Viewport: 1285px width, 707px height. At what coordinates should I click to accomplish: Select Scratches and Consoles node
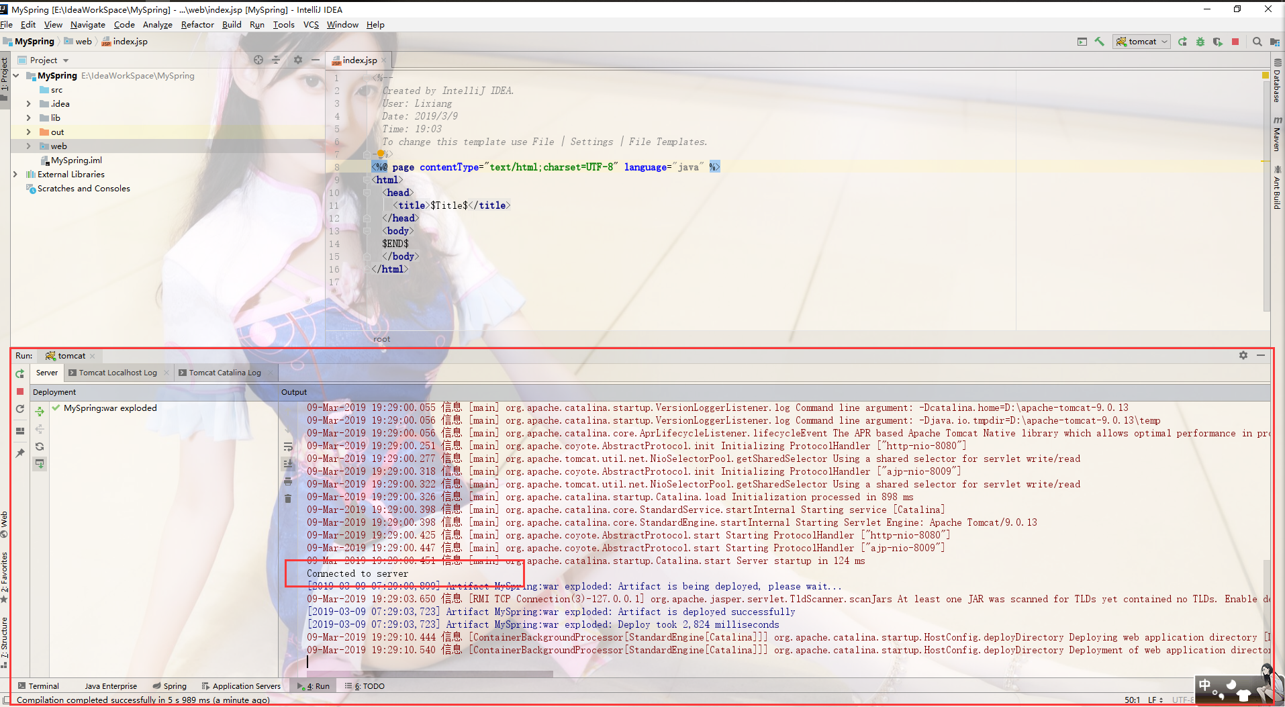click(x=79, y=189)
